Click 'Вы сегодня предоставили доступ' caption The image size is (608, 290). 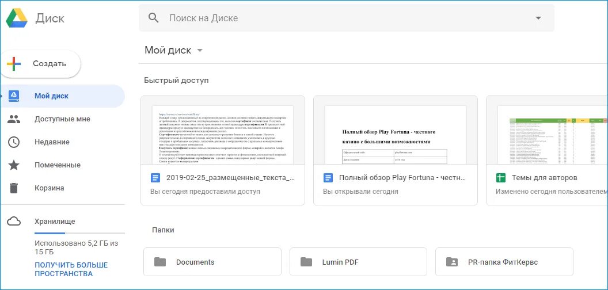click(205, 192)
